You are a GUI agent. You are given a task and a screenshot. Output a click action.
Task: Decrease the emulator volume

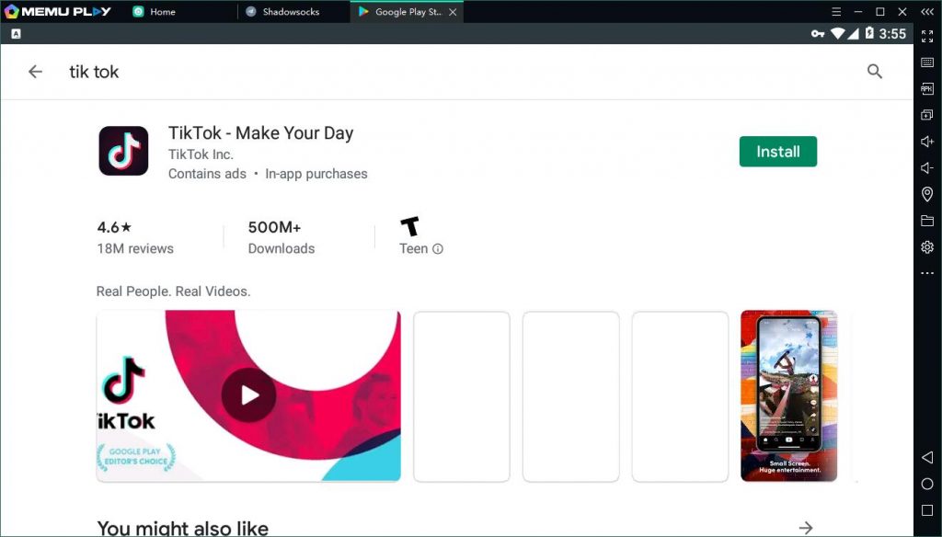coord(927,167)
